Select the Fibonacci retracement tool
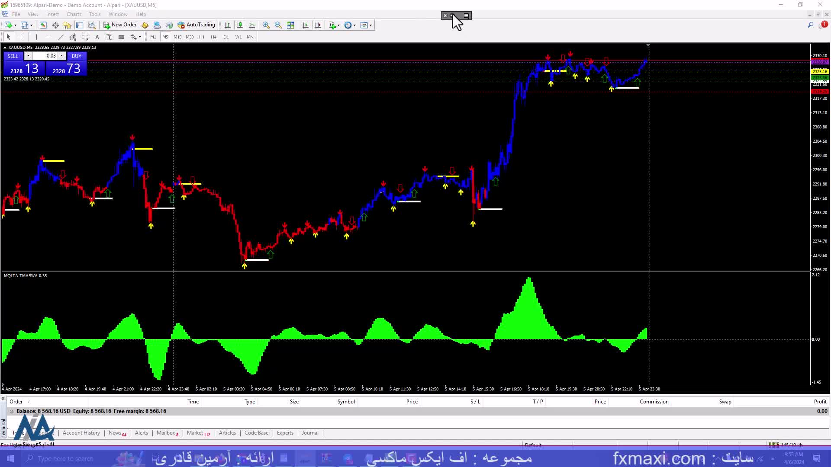 pos(85,37)
